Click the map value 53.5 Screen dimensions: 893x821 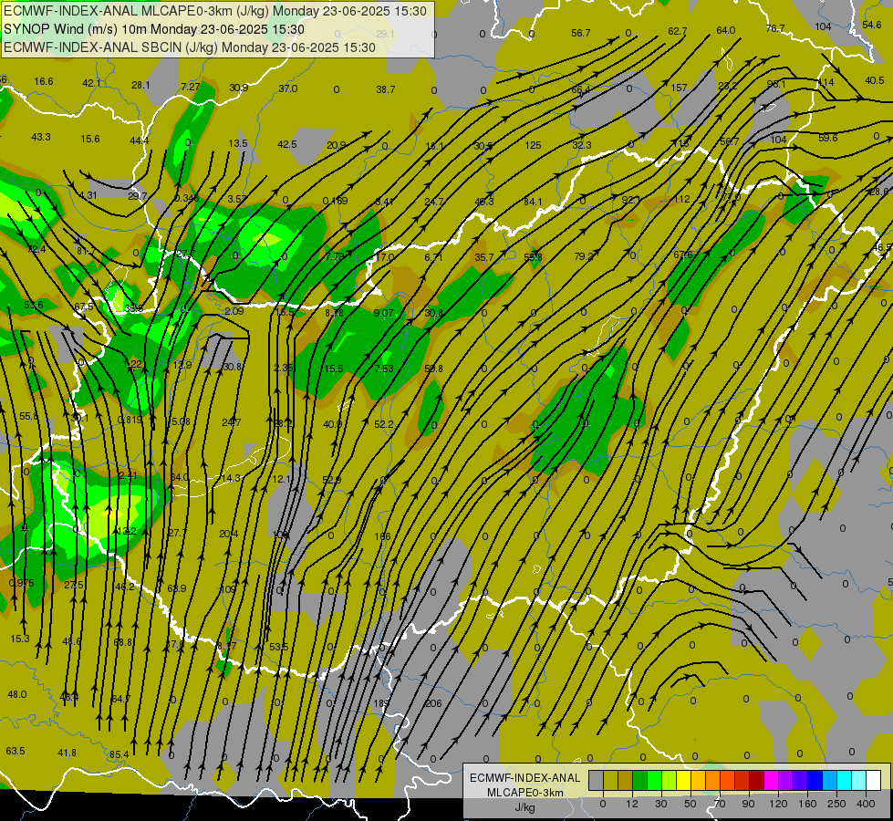278,647
